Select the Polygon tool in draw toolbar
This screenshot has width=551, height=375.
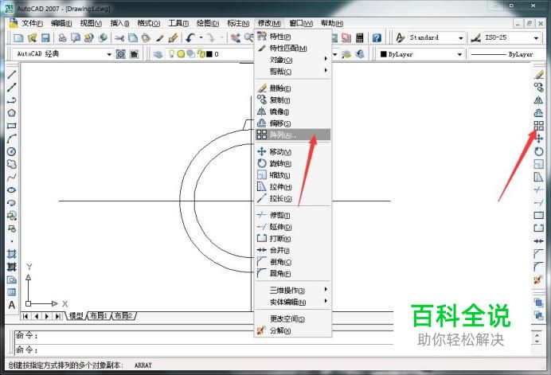click(12, 113)
